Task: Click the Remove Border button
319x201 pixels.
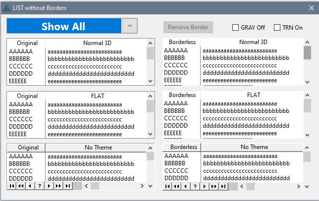Action: [x=188, y=27]
